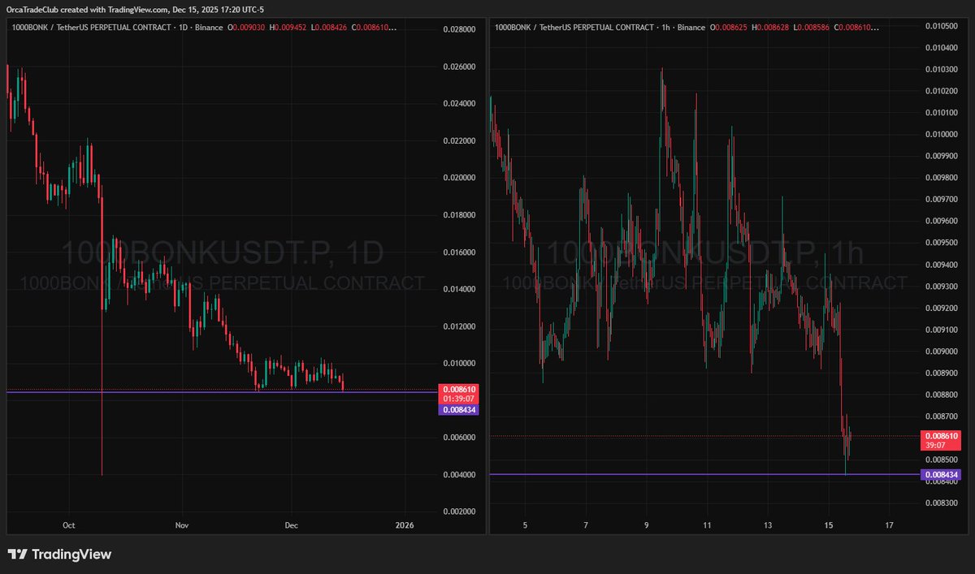Screen dimensions: 975x574
Task: Click the 0.020000 price on daily axis
Action: point(458,178)
